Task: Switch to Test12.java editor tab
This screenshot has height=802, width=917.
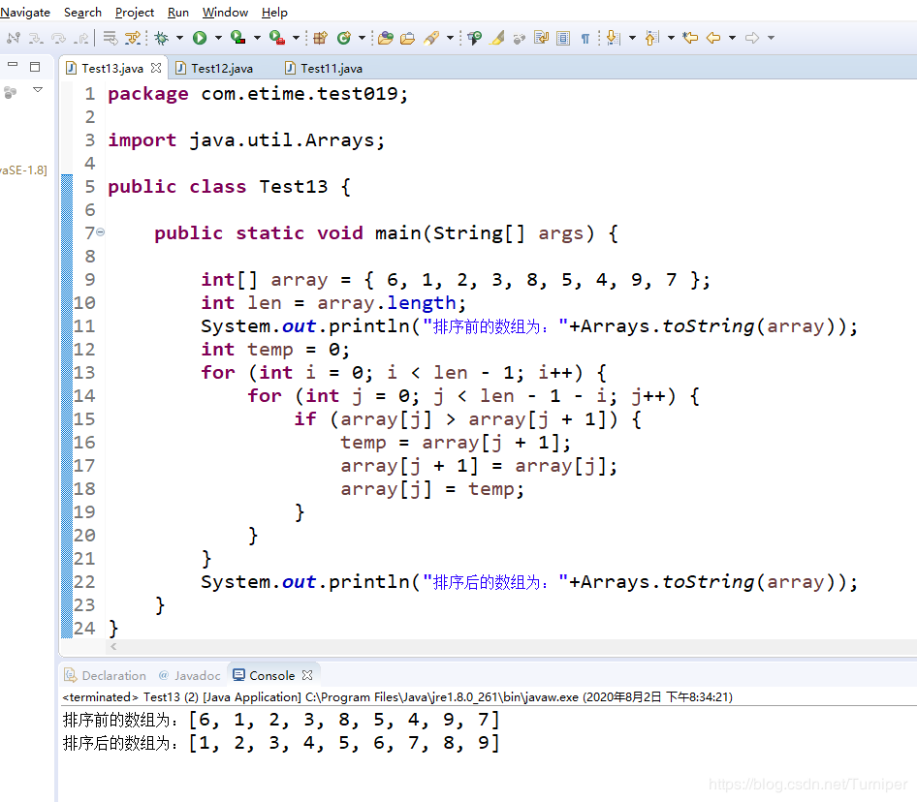Action: pyautogui.click(x=221, y=68)
